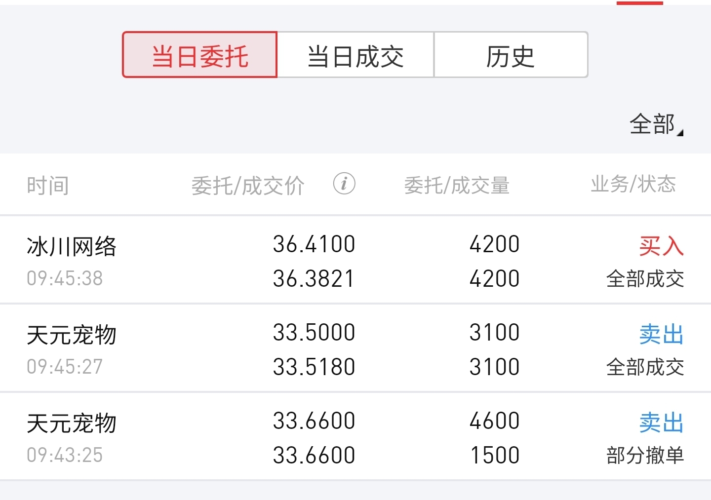711x500 pixels.
Task: Click 卖出 on the 09:43:25 天元宠物 order
Action: pyautogui.click(x=661, y=423)
